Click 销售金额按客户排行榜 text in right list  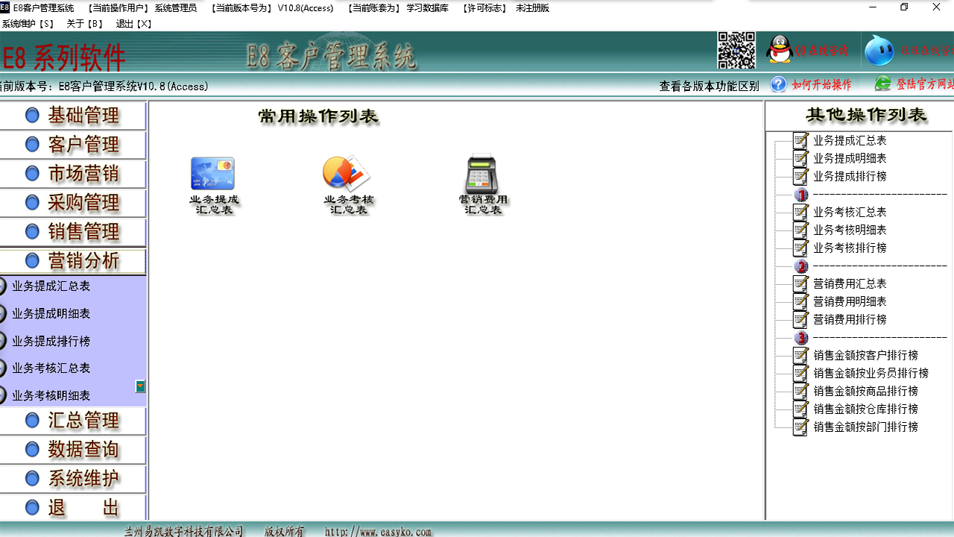865,355
